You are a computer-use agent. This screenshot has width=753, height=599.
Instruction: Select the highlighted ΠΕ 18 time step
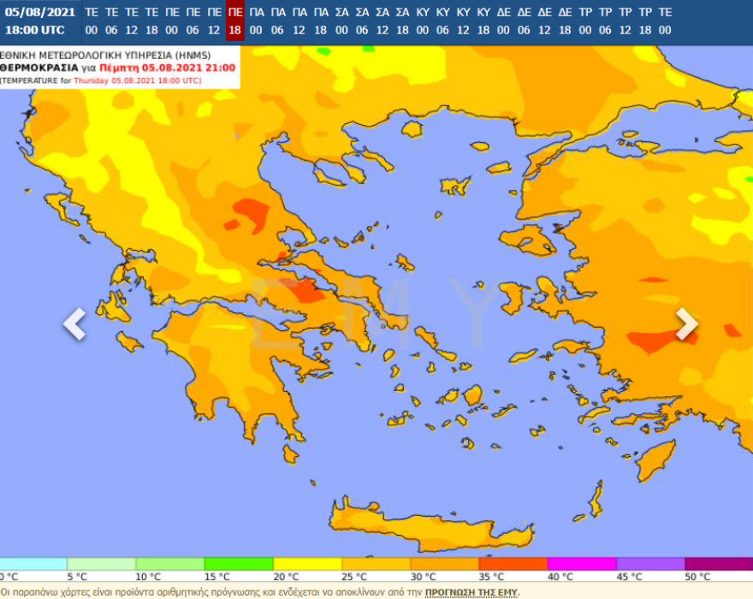[x=235, y=21]
